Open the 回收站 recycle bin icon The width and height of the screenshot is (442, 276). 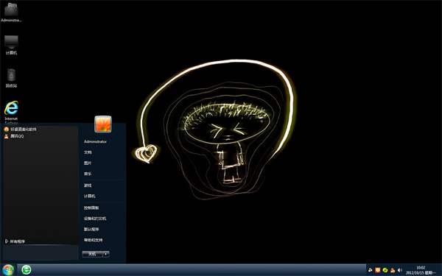coord(11,78)
